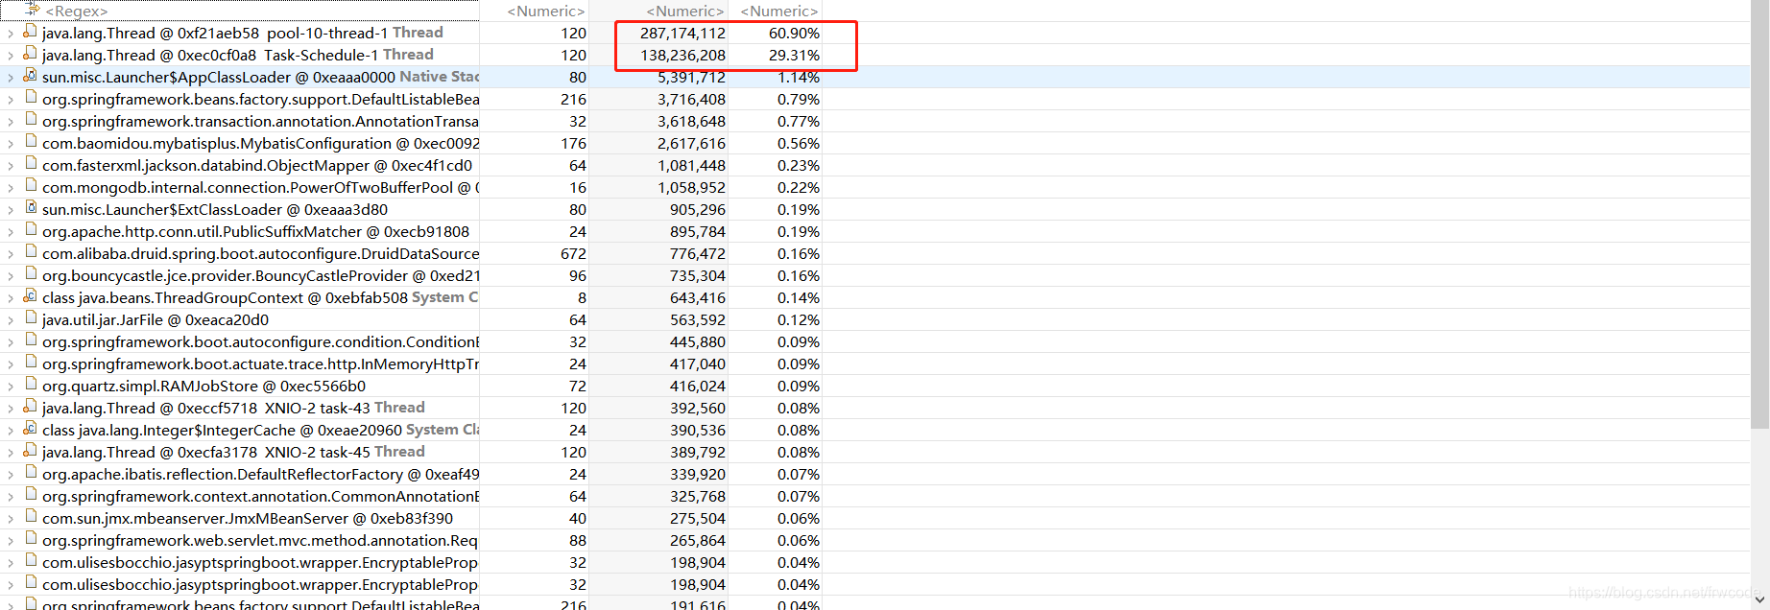The height and width of the screenshot is (610, 1770).
Task: Click the Integer$IntegerCache class icon
Action: click(x=30, y=429)
